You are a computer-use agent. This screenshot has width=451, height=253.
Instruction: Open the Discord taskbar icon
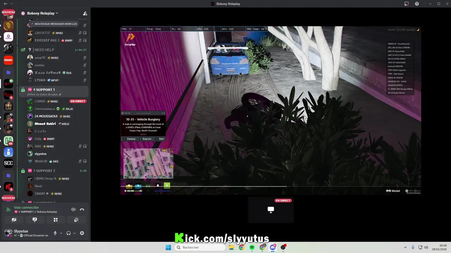(x=273, y=247)
